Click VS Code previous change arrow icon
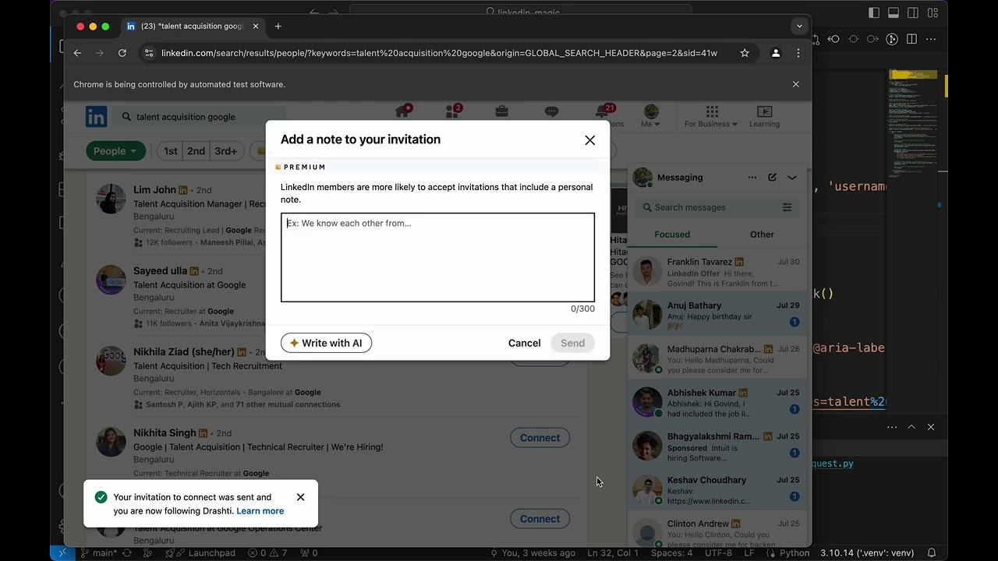998x561 pixels. pos(833,39)
